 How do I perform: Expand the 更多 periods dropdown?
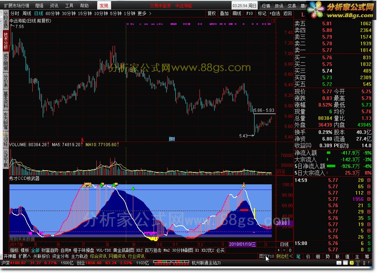[144, 13]
